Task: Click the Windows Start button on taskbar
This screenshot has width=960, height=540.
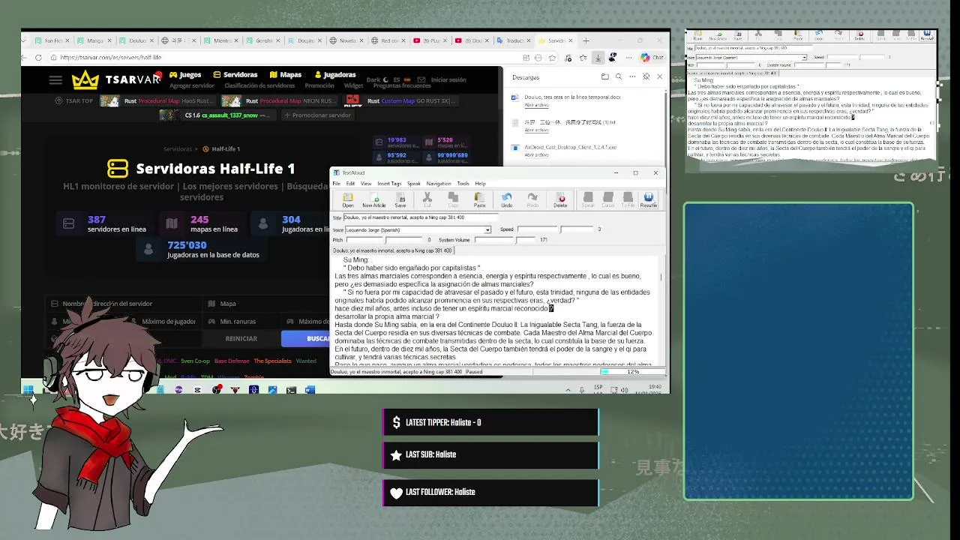Action: pyautogui.click(x=28, y=389)
